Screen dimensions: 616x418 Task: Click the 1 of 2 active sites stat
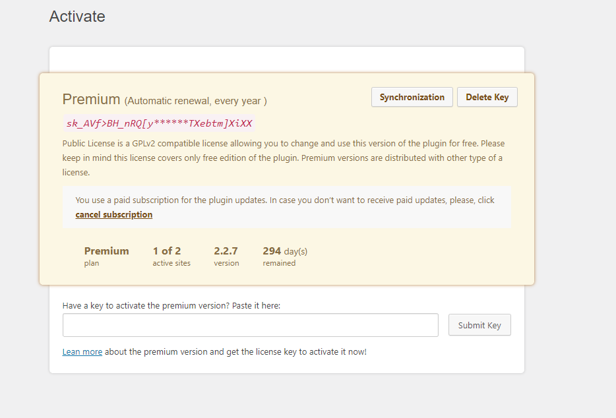167,251
